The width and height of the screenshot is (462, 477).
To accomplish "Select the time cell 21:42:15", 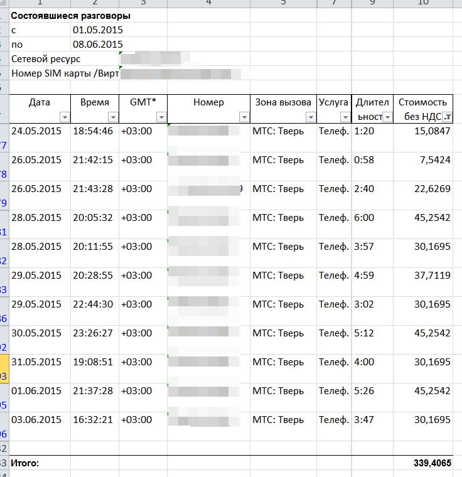I will (x=95, y=167).
